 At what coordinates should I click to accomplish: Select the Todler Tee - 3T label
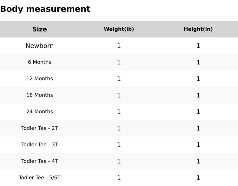tap(40, 145)
